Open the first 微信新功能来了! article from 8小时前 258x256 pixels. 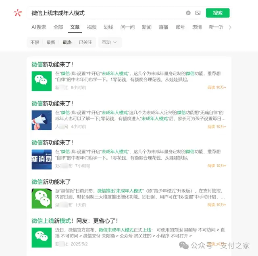pyautogui.click(x=52, y=64)
